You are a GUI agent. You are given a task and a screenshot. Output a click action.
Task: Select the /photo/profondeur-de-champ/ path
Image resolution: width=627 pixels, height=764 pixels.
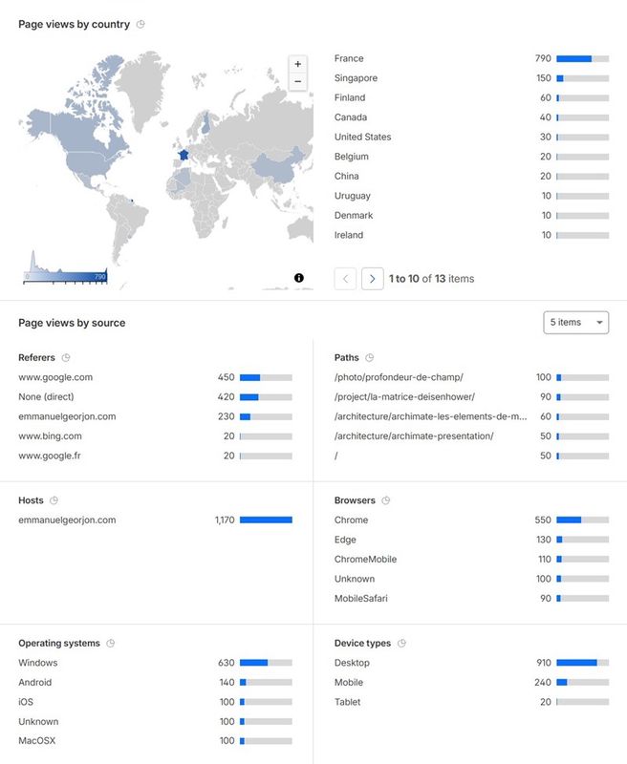coord(399,377)
